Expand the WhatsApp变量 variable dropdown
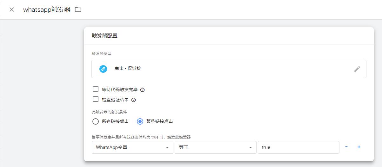Viewport: 382px width, 167px height. pyautogui.click(x=132, y=147)
